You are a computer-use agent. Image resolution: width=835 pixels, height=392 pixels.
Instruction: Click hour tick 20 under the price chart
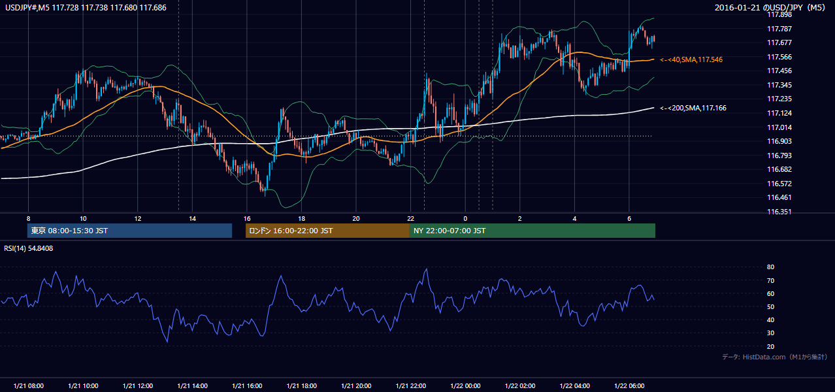pos(355,218)
